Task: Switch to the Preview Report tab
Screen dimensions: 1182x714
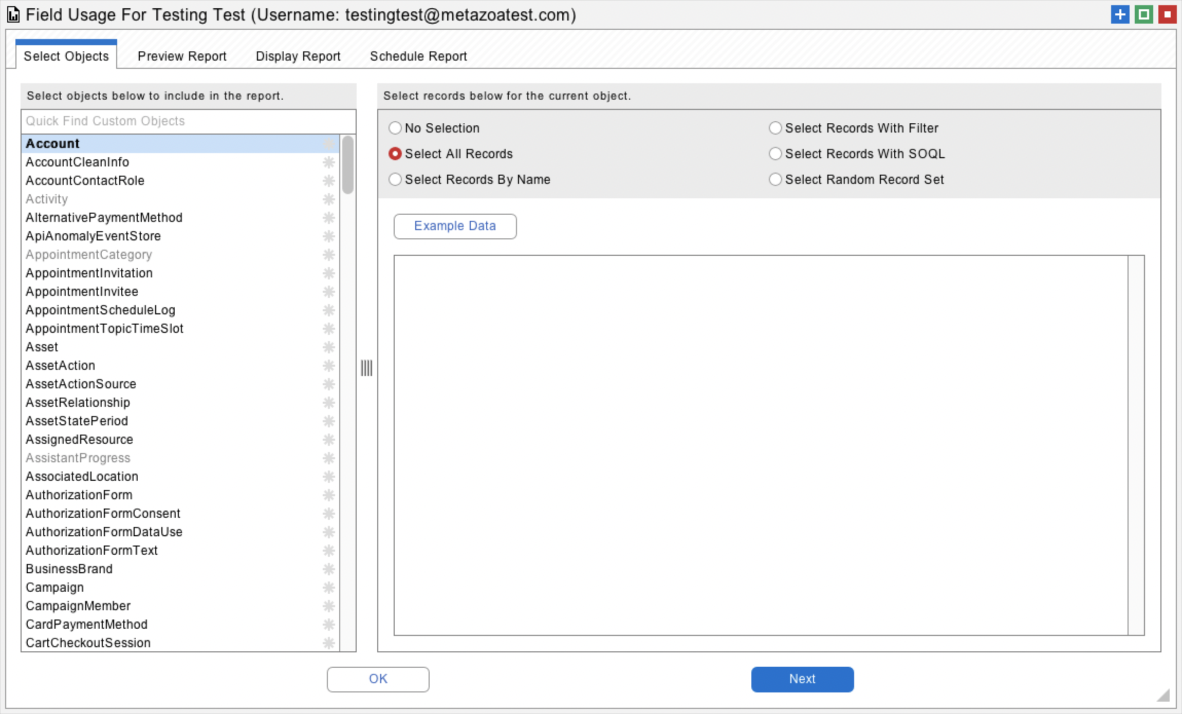Action: [182, 56]
